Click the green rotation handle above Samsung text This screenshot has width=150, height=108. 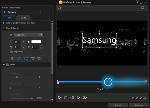100,31
